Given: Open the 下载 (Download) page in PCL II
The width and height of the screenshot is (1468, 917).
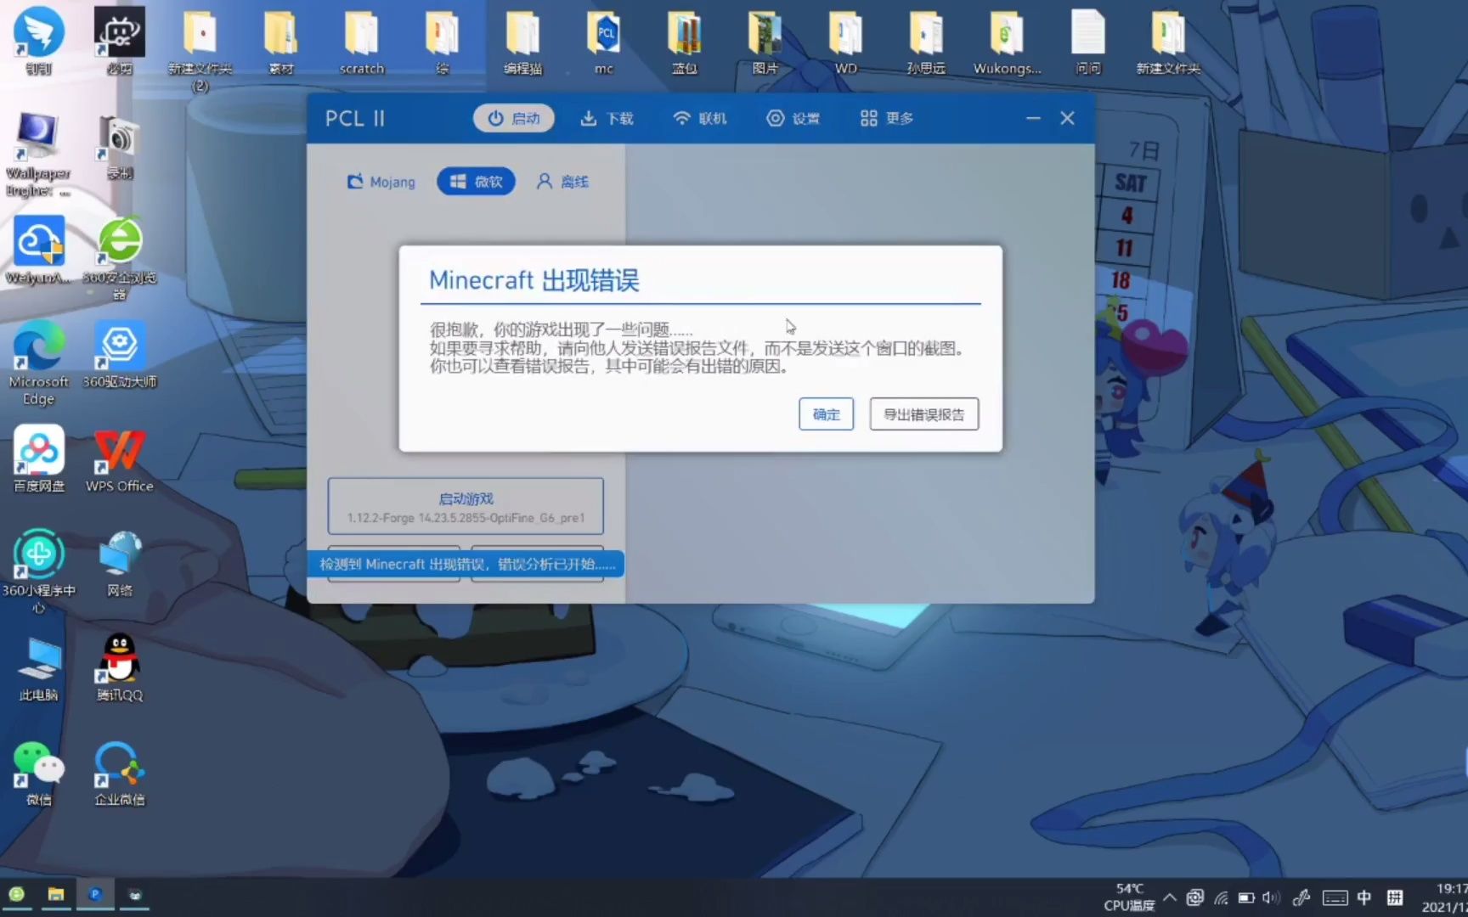Looking at the screenshot, I should coord(607,118).
